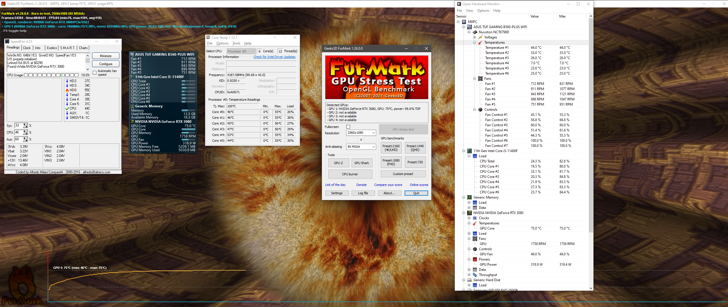Click the Voltages lightning bolt icon
Screen dimensions: 728x307
(x=480, y=37)
